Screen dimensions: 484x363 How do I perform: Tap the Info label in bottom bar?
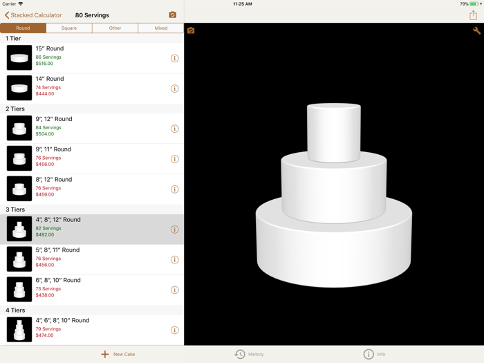pyautogui.click(x=381, y=354)
